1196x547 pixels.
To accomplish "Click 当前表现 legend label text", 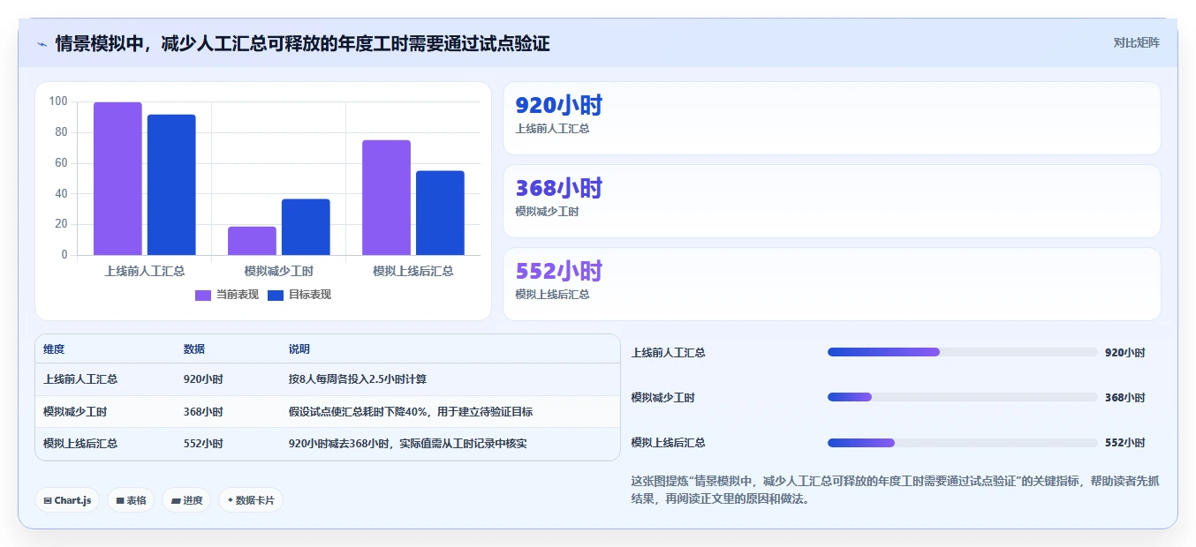I will click(238, 295).
